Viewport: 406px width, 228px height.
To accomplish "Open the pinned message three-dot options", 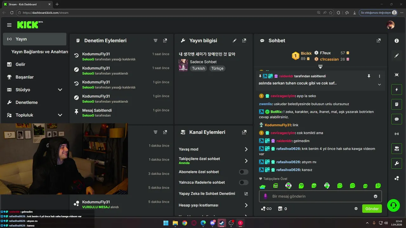I will (379, 76).
